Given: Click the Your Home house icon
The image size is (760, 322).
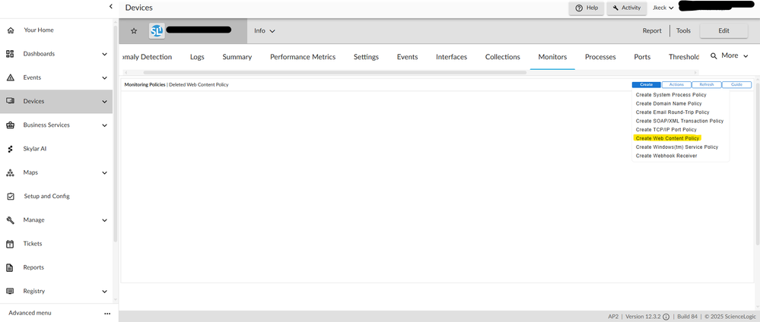Looking at the screenshot, I should (10, 30).
